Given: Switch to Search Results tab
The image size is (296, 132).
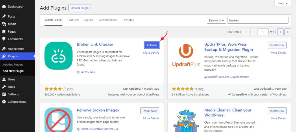Looking at the screenshot, I should pyautogui.click(x=53, y=20).
